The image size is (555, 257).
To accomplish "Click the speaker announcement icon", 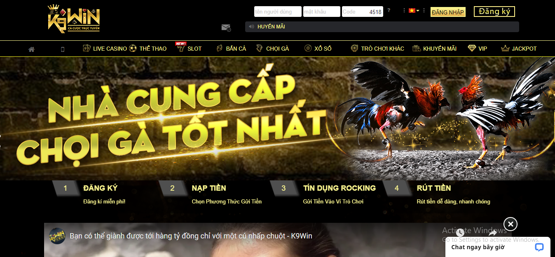I will click(x=251, y=27).
